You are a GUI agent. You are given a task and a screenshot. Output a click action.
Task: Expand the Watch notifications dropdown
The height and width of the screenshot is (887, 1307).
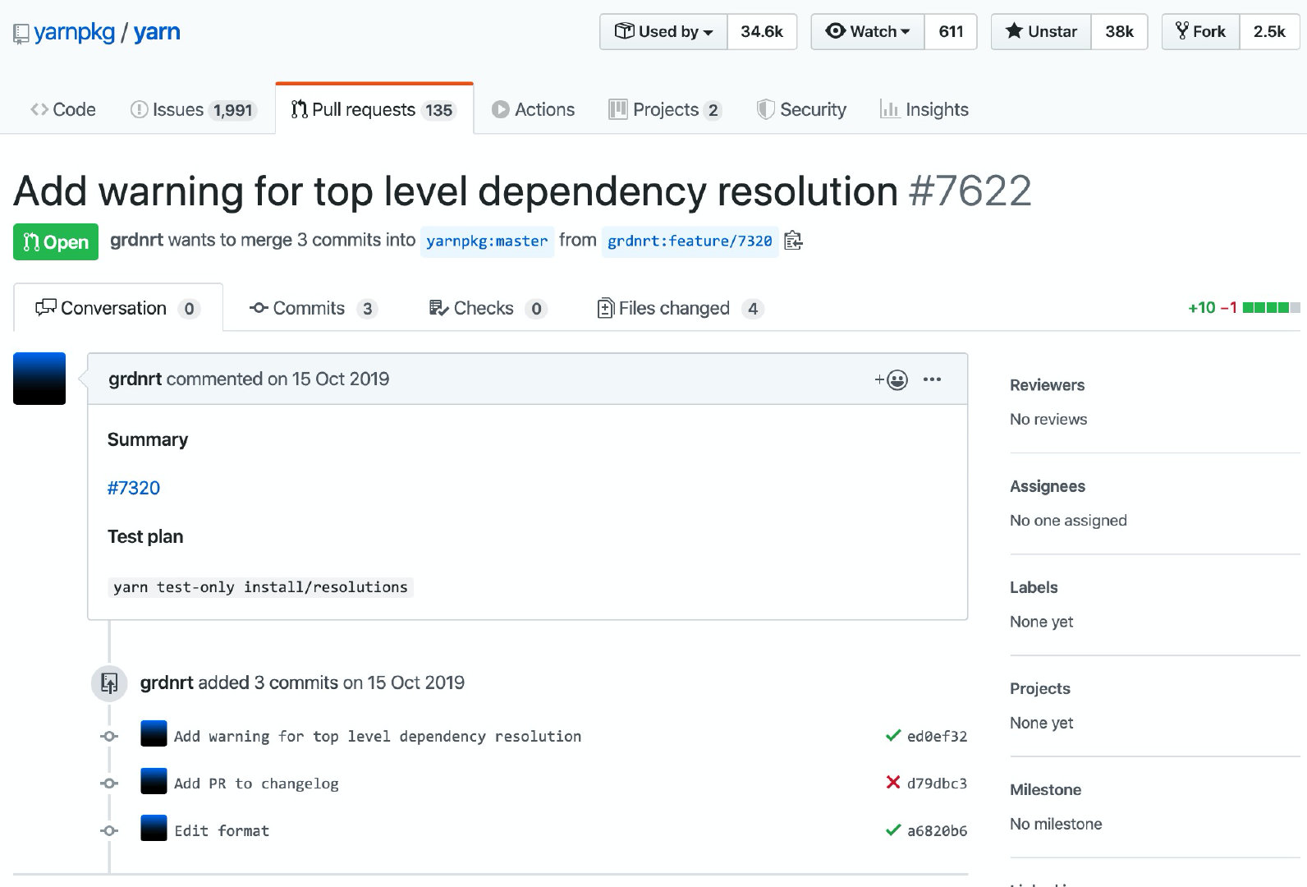pyautogui.click(x=868, y=31)
